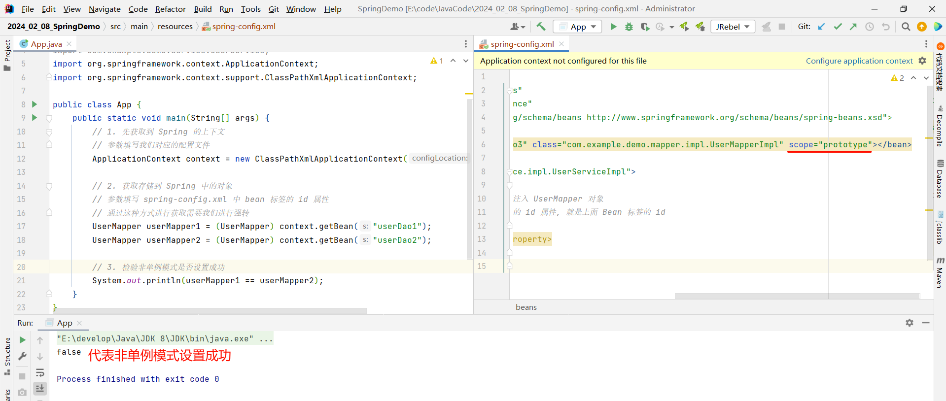Click warning indicator in spring-config.xml
This screenshot has width=946, height=401.
[897, 78]
